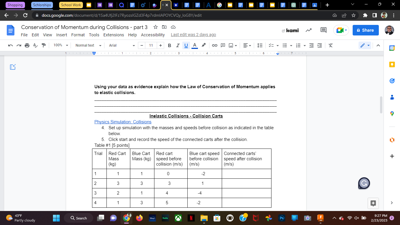Open the Format menu
The image size is (400, 225).
tap(78, 35)
